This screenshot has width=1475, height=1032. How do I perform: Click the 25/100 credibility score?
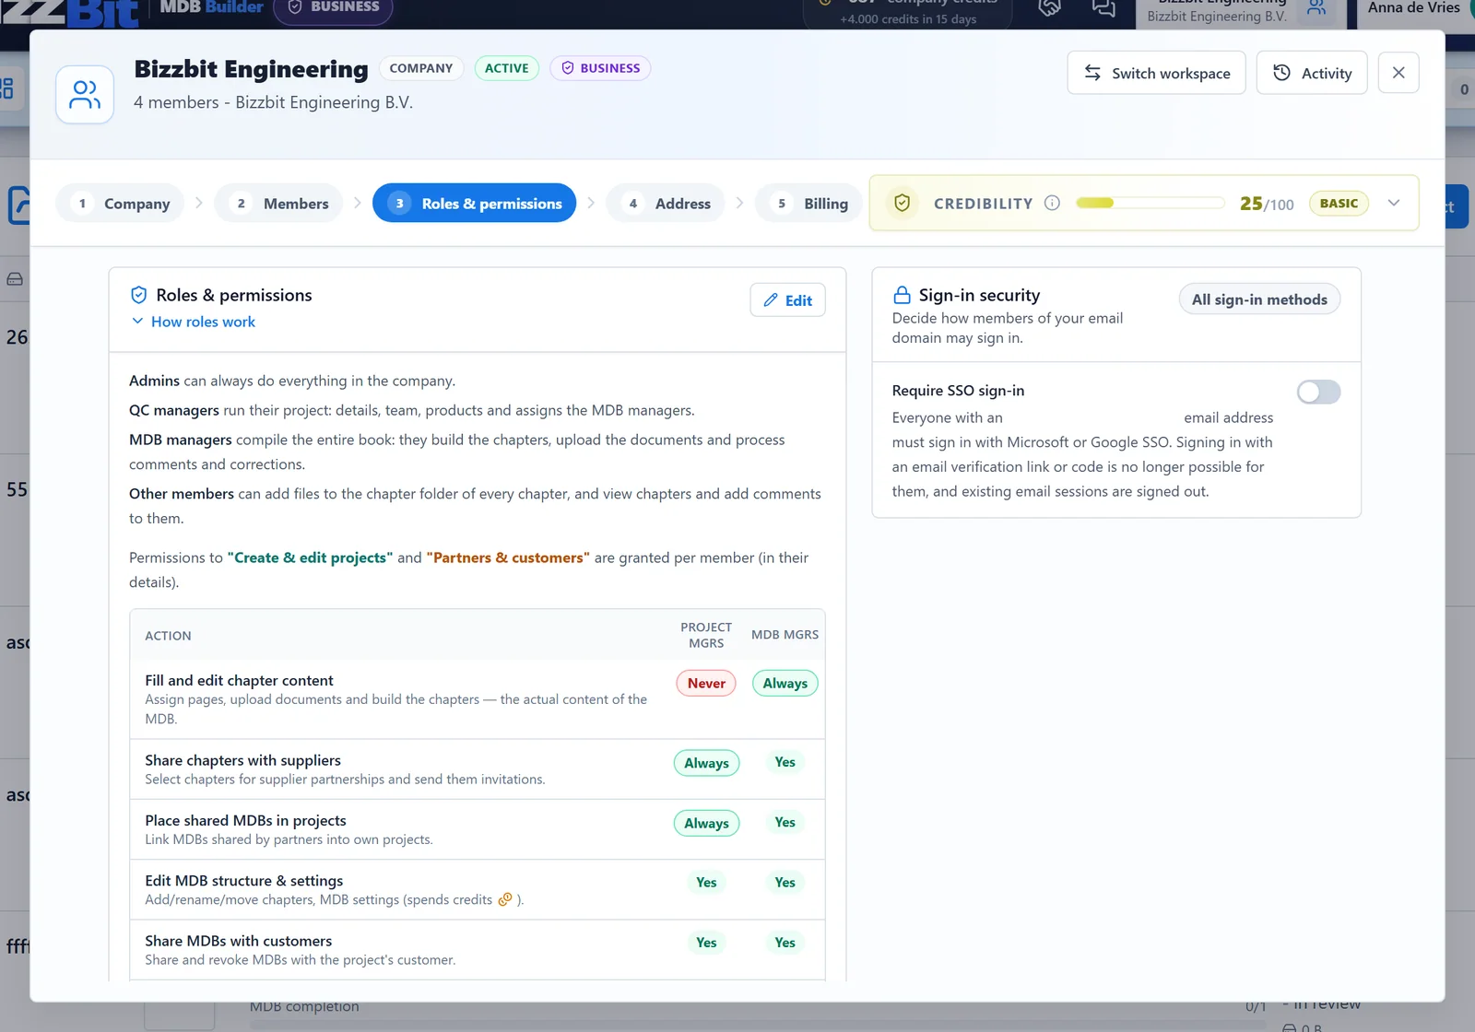[x=1267, y=204]
